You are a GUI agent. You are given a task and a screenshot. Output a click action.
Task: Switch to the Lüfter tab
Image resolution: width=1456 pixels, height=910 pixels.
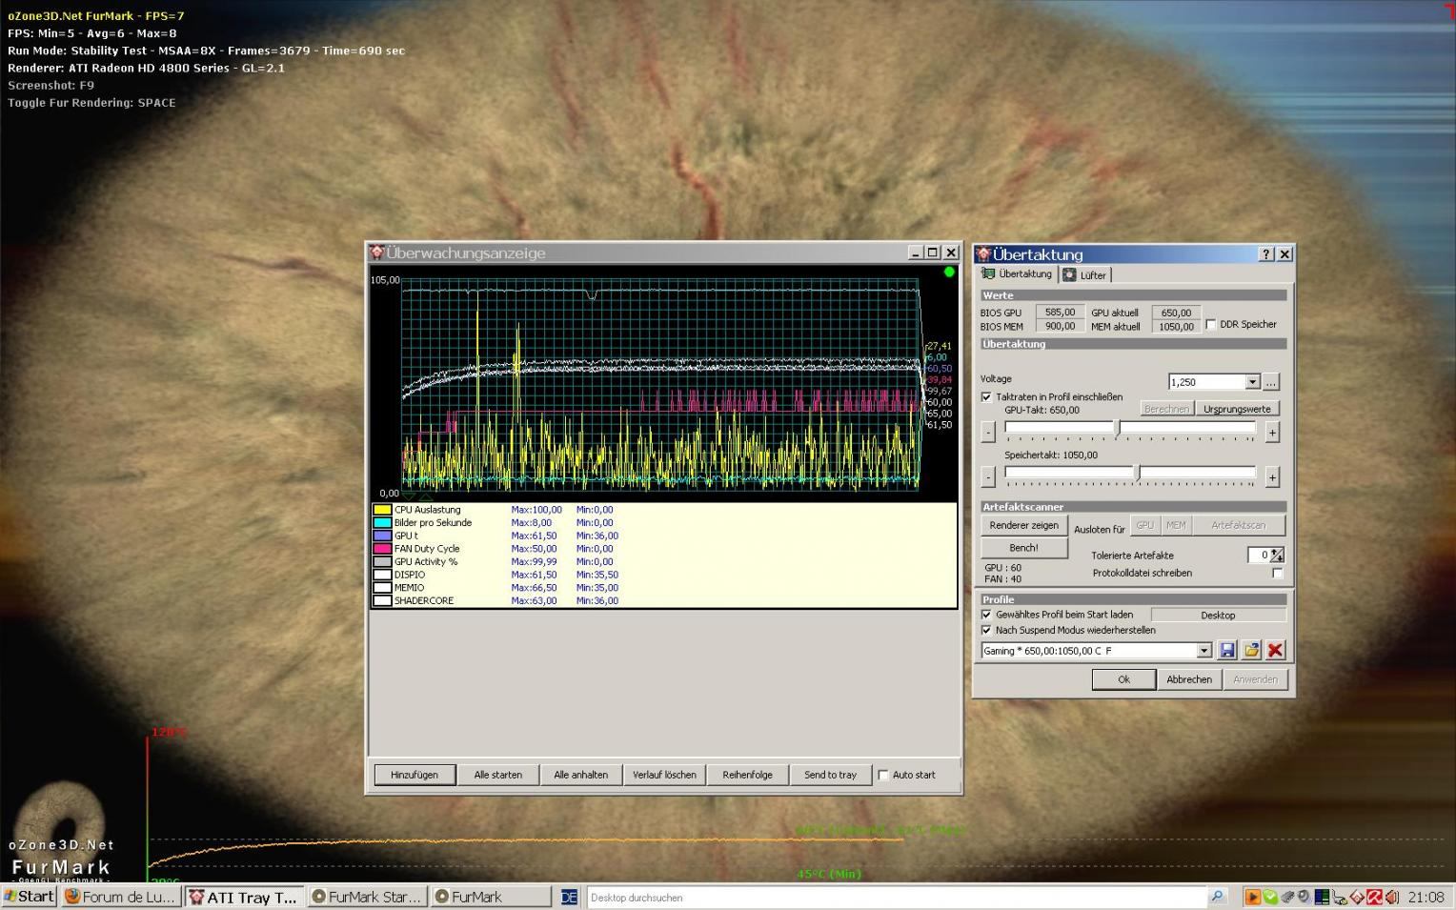(x=1085, y=274)
